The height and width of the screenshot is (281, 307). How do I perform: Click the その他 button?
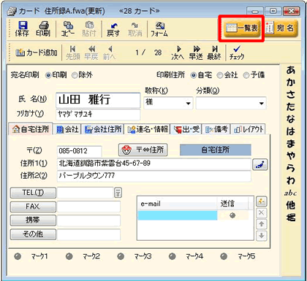pyautogui.click(x=33, y=234)
